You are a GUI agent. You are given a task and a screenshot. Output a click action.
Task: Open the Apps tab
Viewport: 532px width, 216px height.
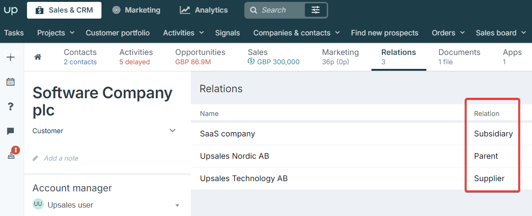[512, 57]
